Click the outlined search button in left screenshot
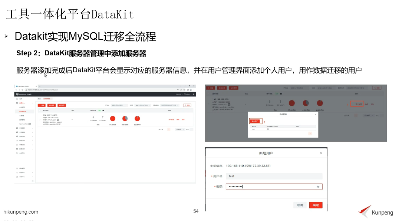This screenshot has height=221, width=402. point(187,105)
